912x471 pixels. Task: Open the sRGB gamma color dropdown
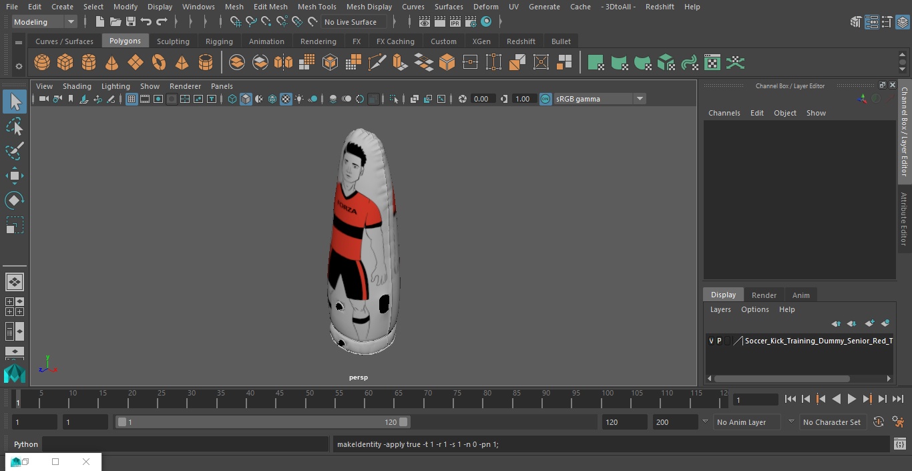click(x=599, y=99)
